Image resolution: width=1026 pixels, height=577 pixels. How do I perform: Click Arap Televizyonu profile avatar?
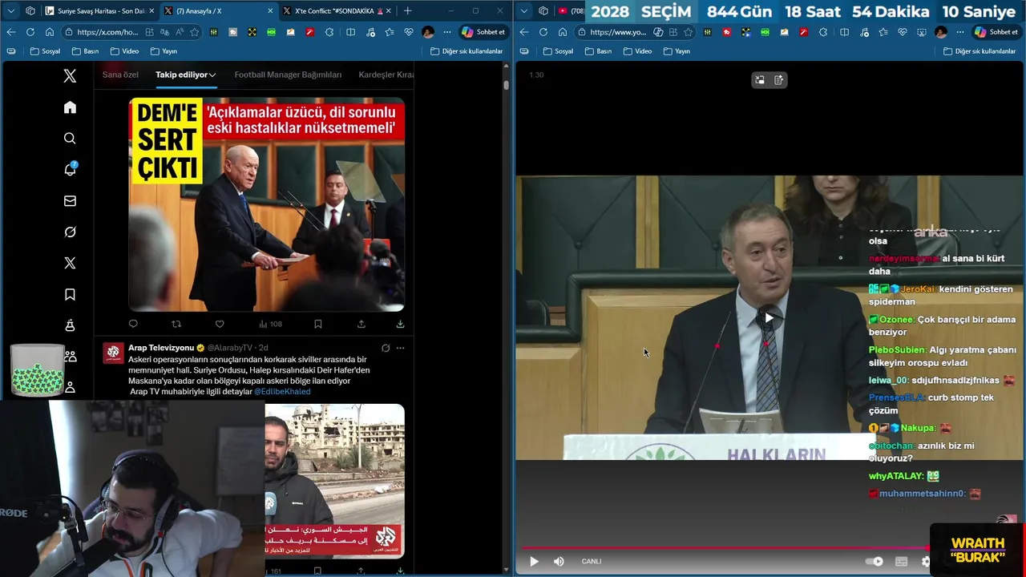(x=113, y=353)
